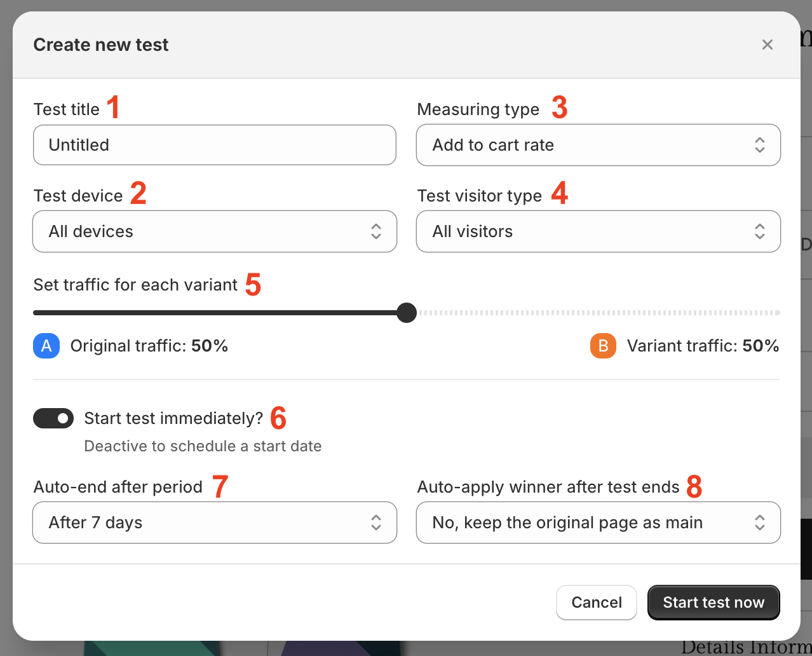Click the Start test now button
Image resolution: width=812 pixels, height=656 pixels.
pyautogui.click(x=714, y=603)
